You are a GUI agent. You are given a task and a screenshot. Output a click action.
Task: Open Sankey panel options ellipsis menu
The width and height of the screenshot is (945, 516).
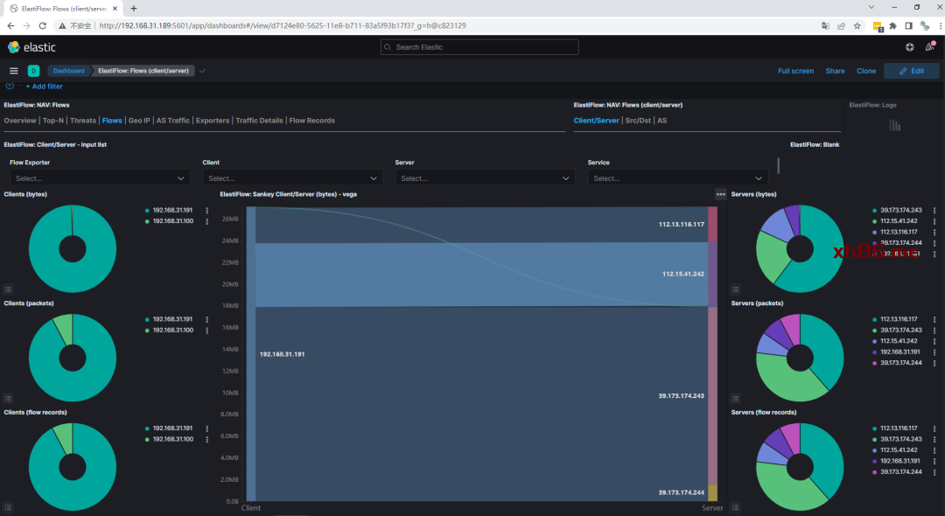(720, 194)
